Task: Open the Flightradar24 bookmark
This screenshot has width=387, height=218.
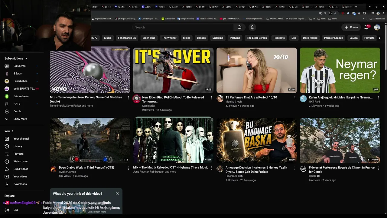Action: (102, 19)
